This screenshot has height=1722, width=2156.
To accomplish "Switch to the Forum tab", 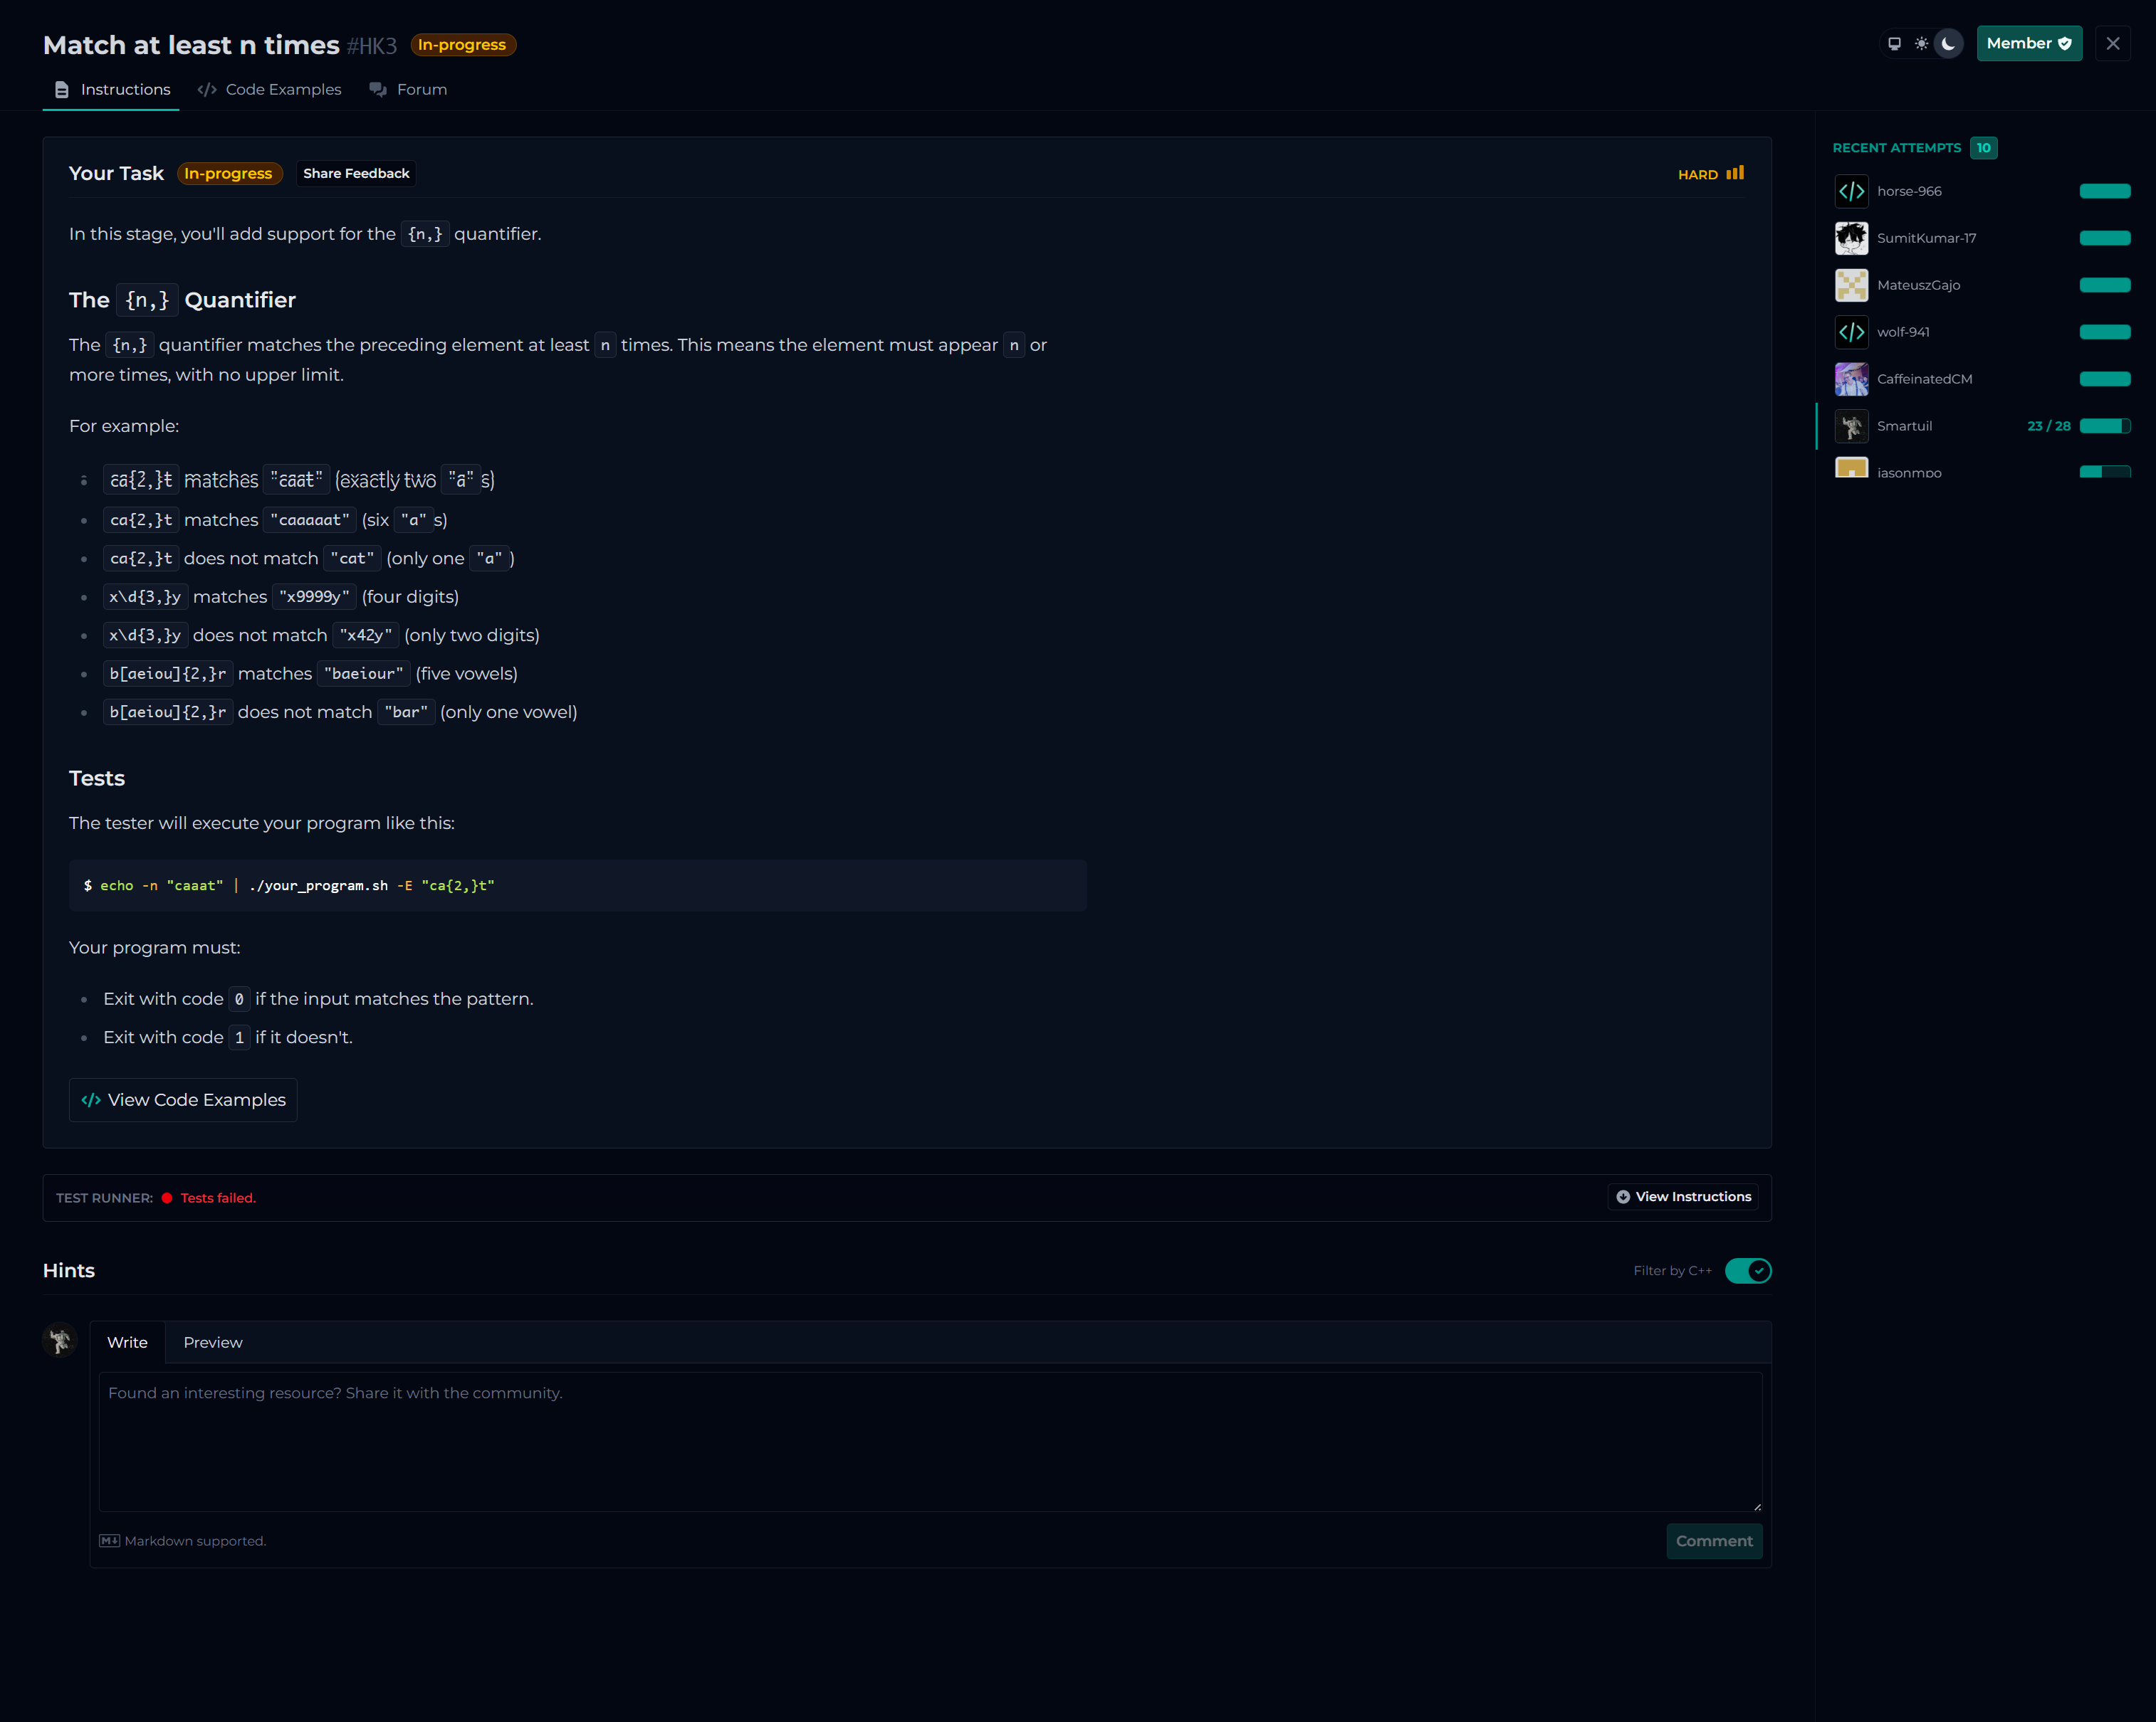I will point(408,90).
